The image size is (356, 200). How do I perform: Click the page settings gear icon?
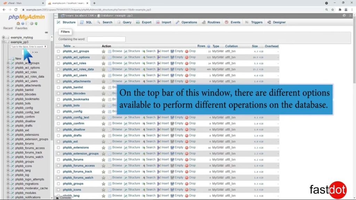pos(344,16)
